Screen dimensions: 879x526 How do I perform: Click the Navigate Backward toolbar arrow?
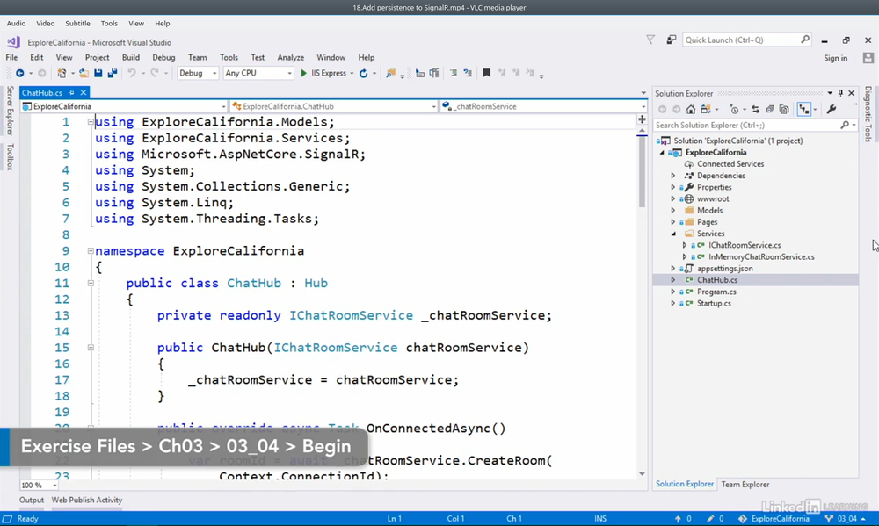(19, 74)
